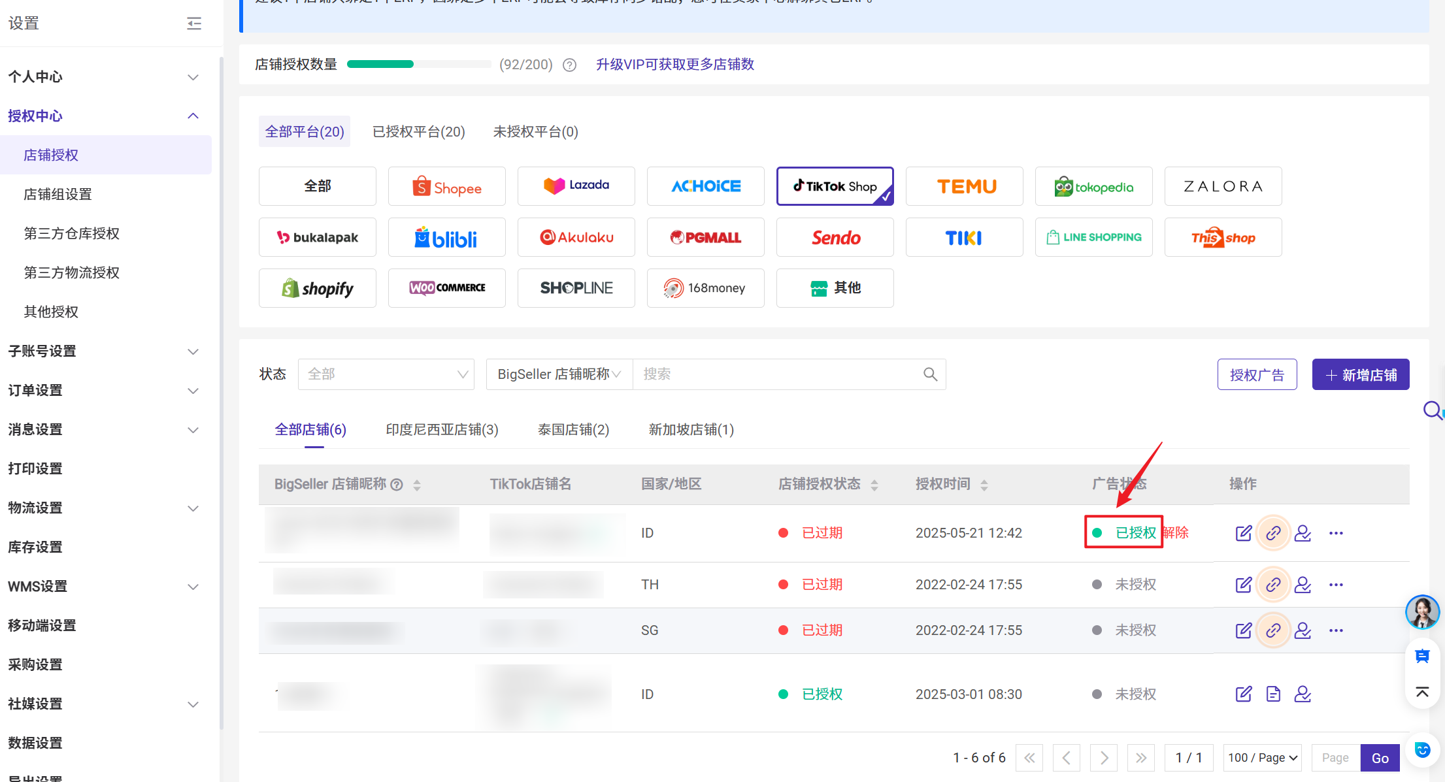Viewport: 1445px width, 782px height.
Task: Switch to 已授权平台(20) tab
Action: 419,132
